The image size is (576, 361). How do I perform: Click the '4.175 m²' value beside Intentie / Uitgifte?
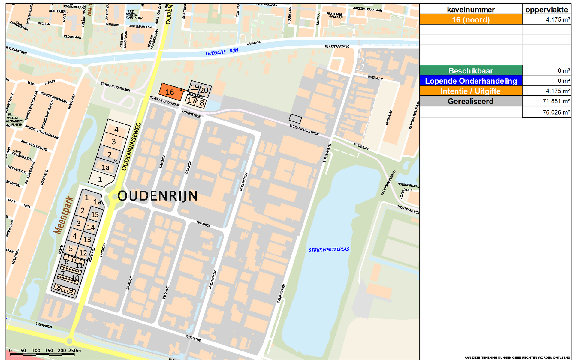coord(558,91)
